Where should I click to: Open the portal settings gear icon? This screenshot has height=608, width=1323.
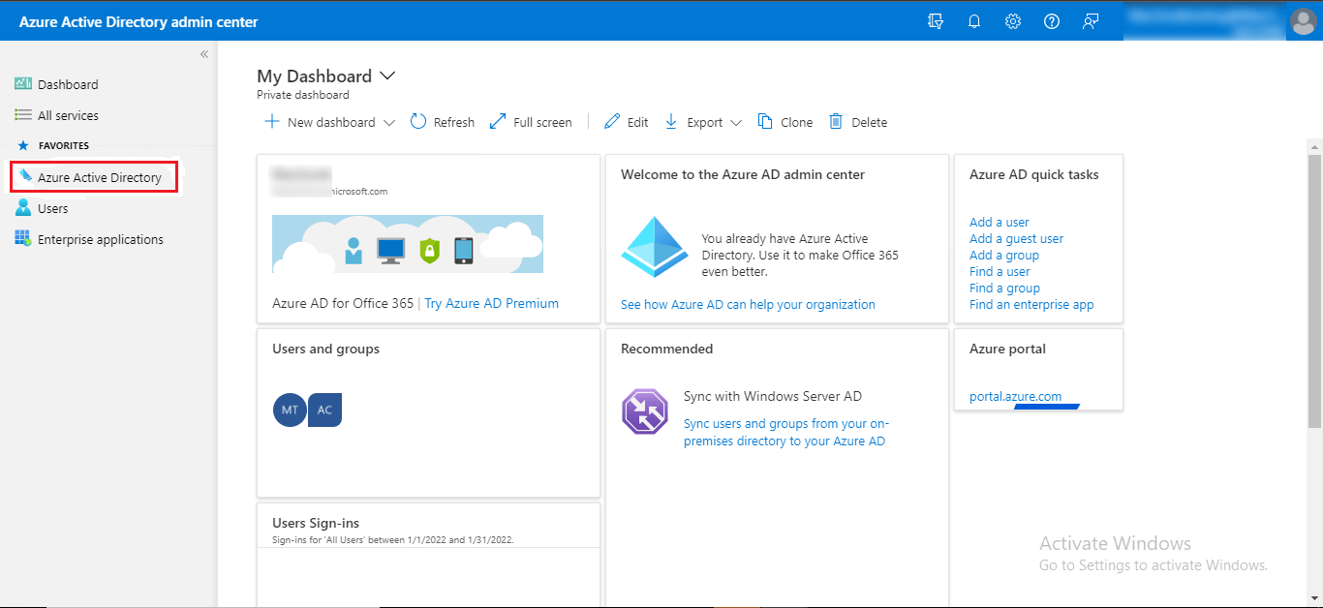click(x=1013, y=21)
